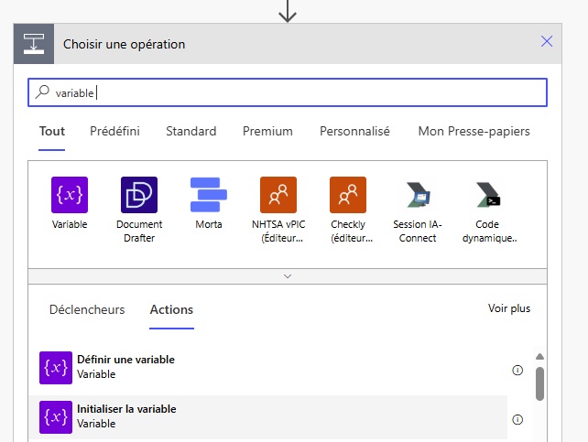This screenshot has height=442, width=588.
Task: Open the Standard tab
Action: click(191, 132)
